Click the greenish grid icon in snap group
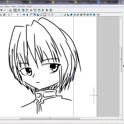This screenshot has height=124, width=124. 84,15
